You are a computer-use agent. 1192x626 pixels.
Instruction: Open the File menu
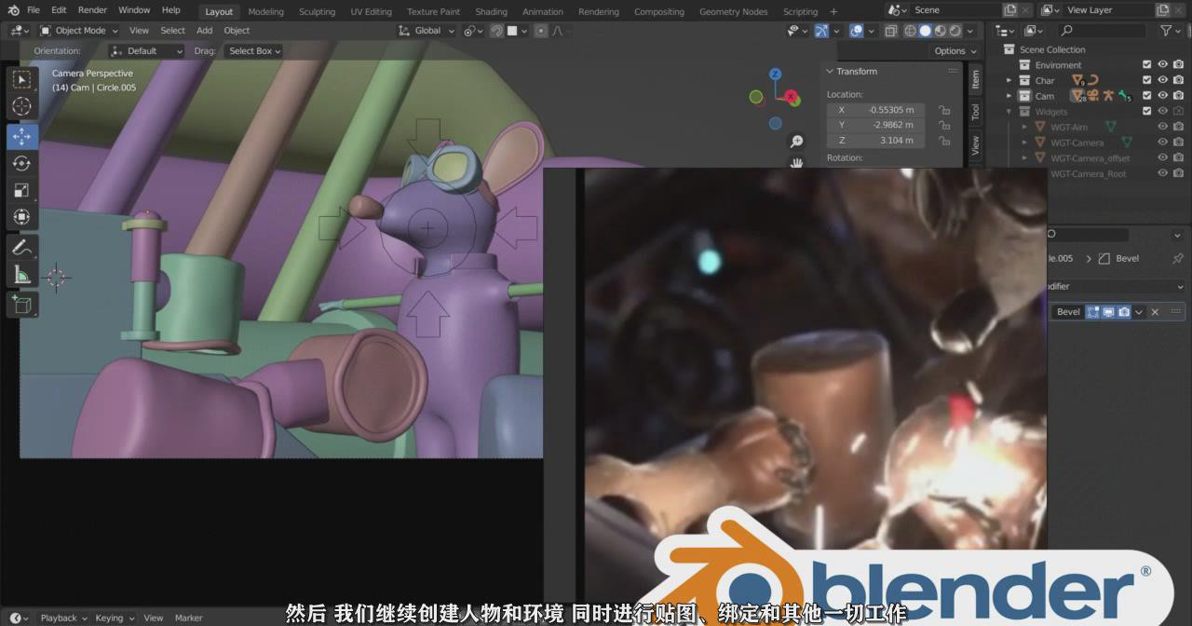(34, 10)
